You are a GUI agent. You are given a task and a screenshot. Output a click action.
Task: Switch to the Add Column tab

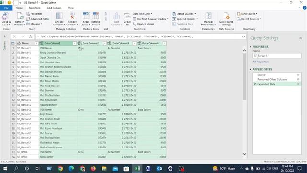54,8
